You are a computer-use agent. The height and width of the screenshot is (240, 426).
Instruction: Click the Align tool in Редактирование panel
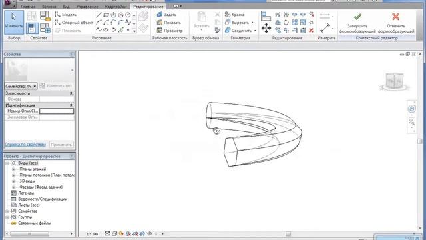click(x=266, y=16)
